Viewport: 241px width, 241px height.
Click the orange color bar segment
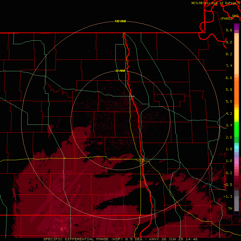click(236, 93)
